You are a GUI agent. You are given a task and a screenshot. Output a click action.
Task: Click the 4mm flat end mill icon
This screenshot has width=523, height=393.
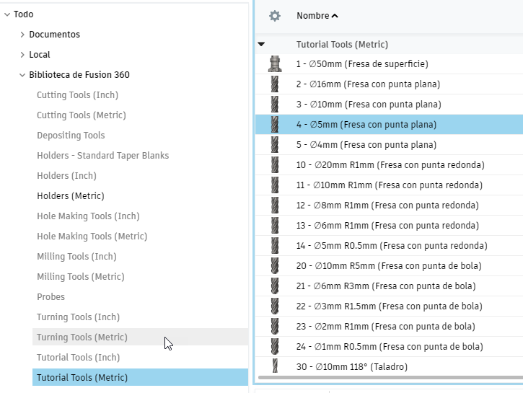[274, 145]
